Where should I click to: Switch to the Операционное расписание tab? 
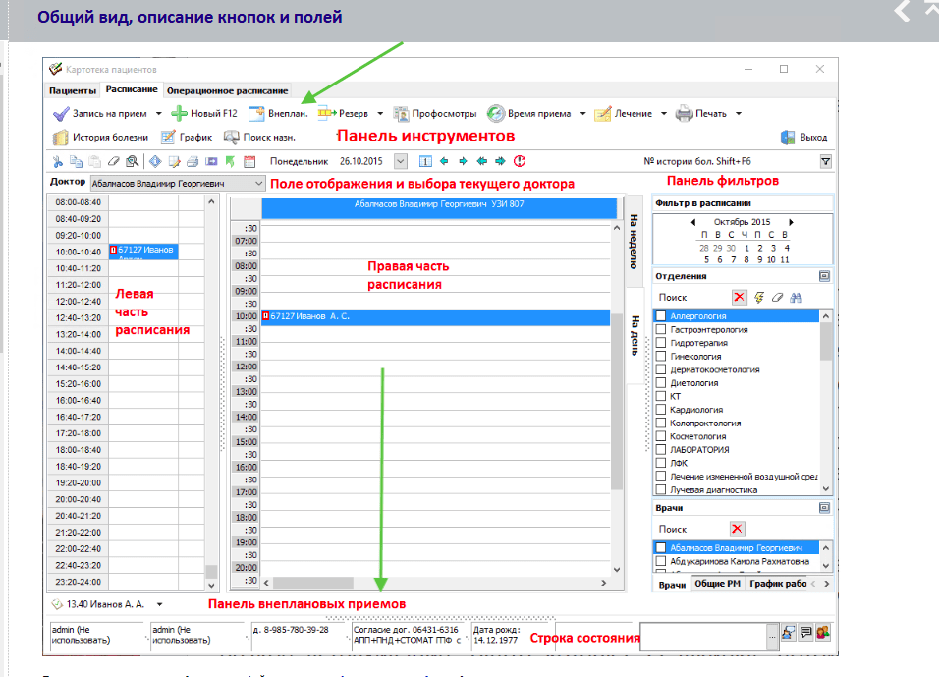pos(228,91)
